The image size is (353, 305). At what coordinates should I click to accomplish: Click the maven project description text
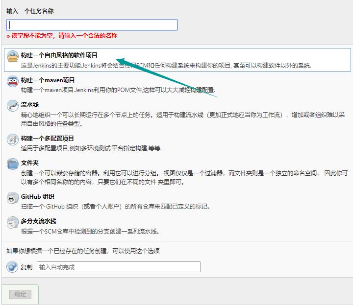click(118, 90)
